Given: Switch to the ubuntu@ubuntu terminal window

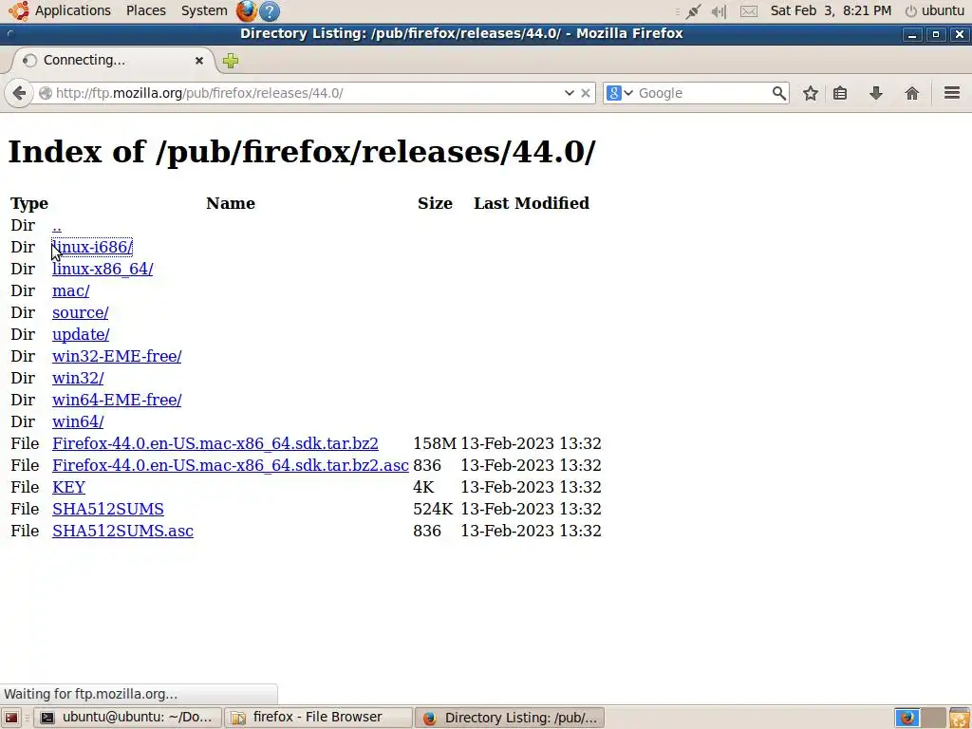Looking at the screenshot, I should pos(127,718).
